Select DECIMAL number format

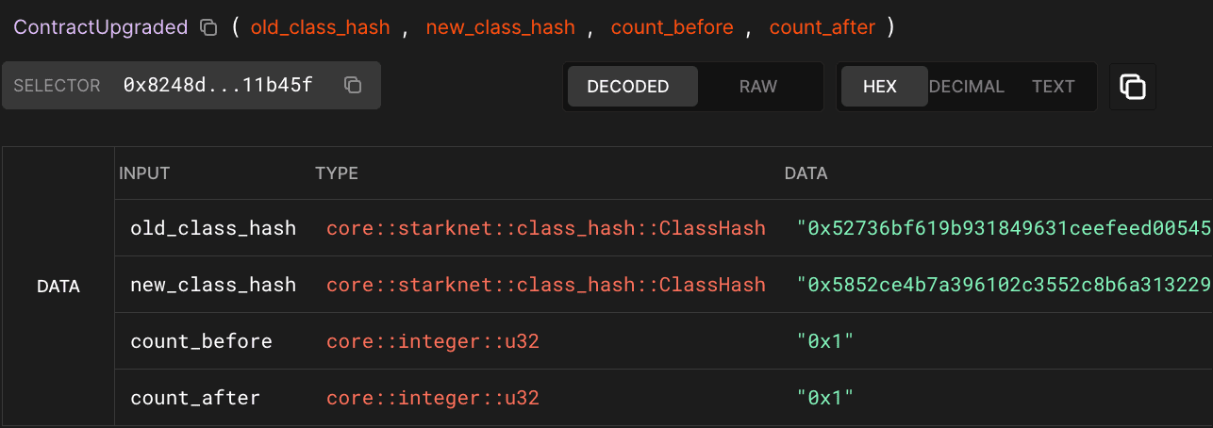pyautogui.click(x=967, y=87)
